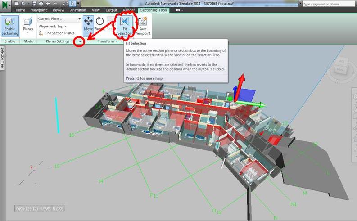Select the Rotate transform tool

tap(99, 24)
